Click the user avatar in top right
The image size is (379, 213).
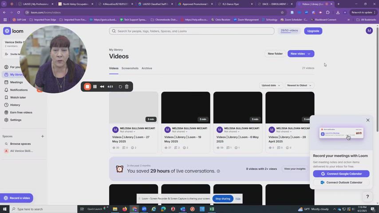point(369,31)
